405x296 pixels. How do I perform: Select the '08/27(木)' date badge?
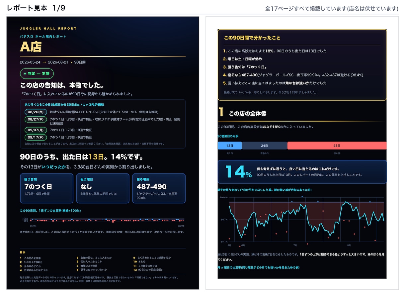36,119
